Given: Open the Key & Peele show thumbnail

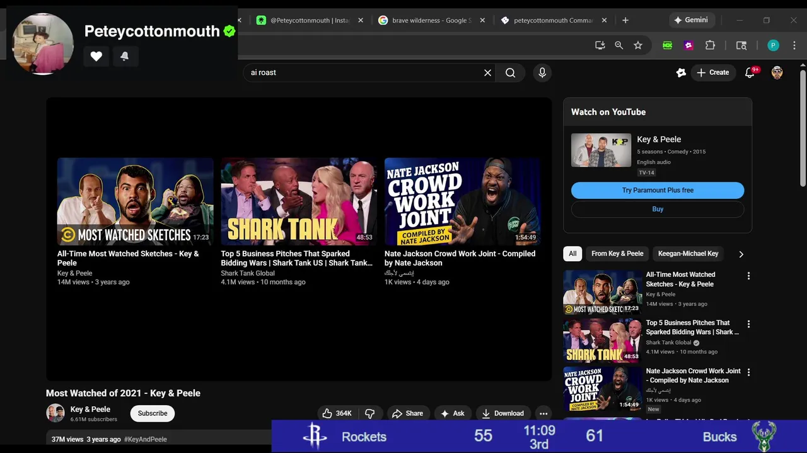Looking at the screenshot, I should click(x=601, y=150).
